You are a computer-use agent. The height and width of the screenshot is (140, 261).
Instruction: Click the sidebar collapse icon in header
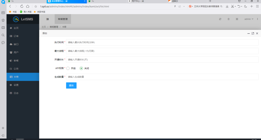(x=47, y=19)
